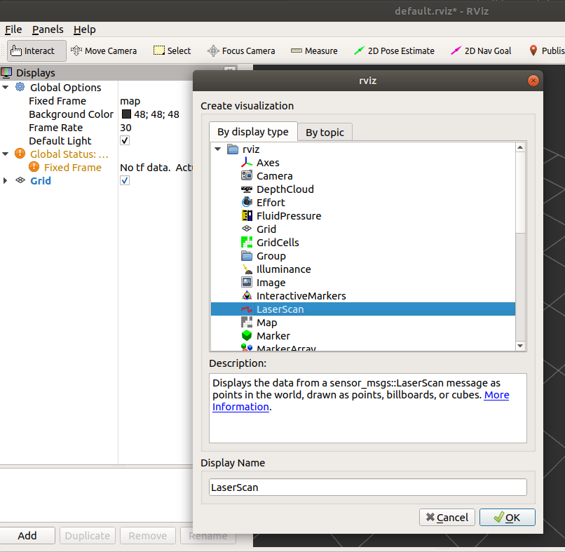Screen dimensions: 565x552
Task: Click the InteractiveMarkers icon
Action: point(247,296)
